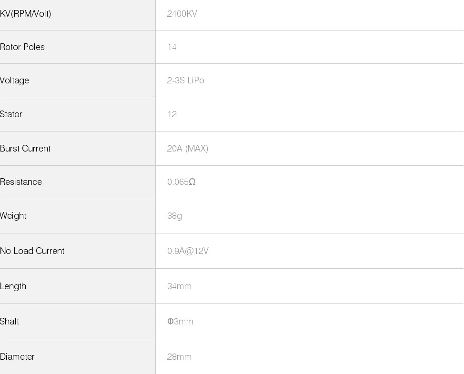The width and height of the screenshot is (464, 374).
Task: Click the Voltage row label
Action: [15, 81]
